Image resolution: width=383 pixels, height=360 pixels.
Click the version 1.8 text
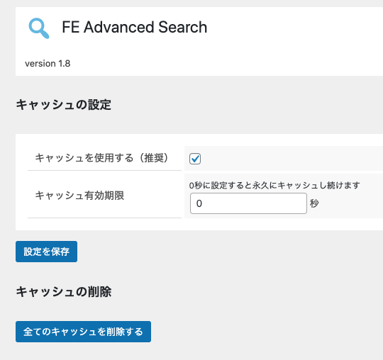point(48,64)
